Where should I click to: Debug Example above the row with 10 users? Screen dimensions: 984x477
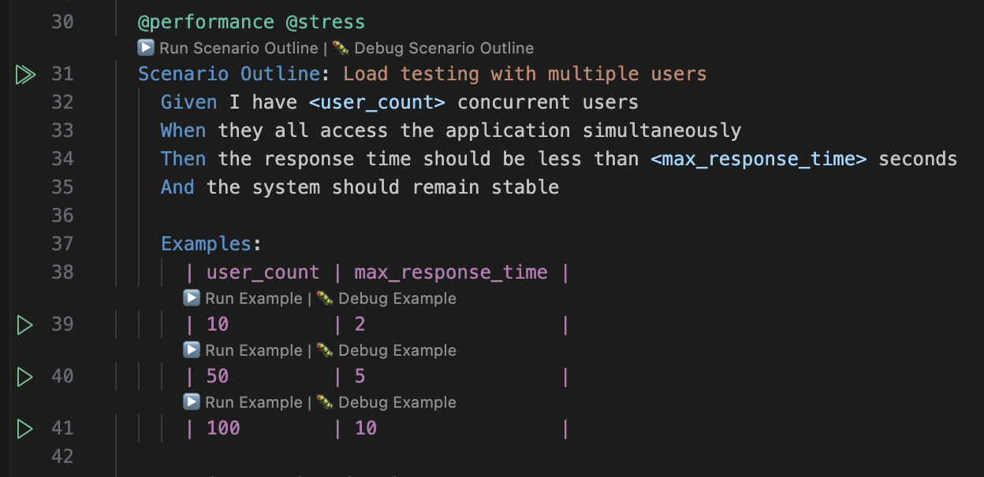pyautogui.click(x=386, y=298)
